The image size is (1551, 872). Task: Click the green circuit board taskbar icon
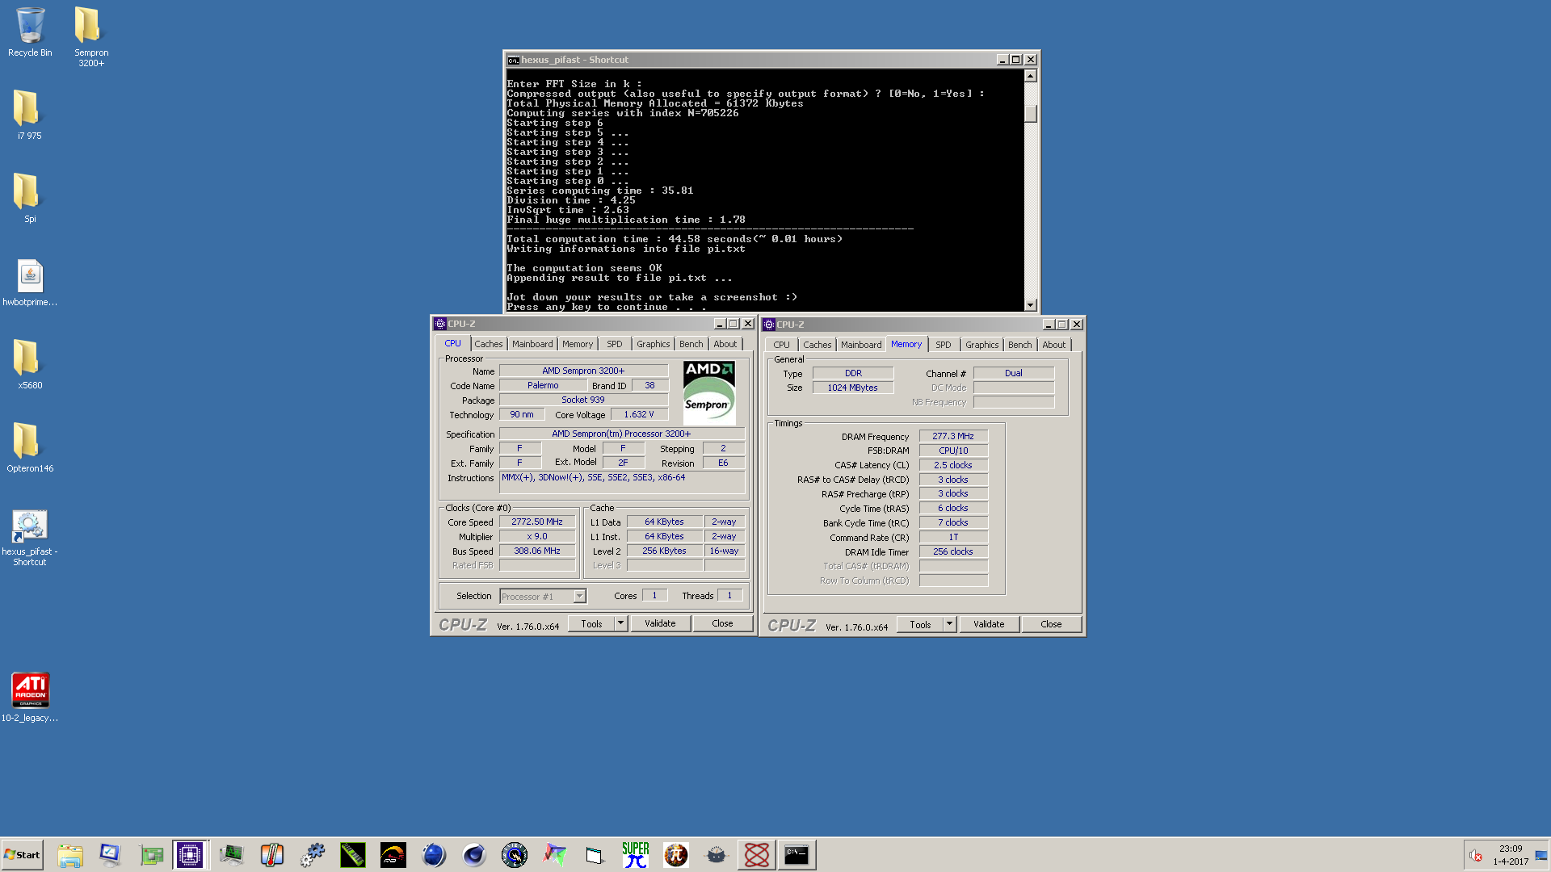point(151,855)
